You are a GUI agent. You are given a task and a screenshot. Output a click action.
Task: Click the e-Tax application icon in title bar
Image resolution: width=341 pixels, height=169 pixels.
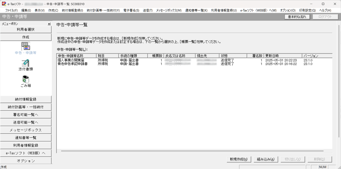point(4,4)
